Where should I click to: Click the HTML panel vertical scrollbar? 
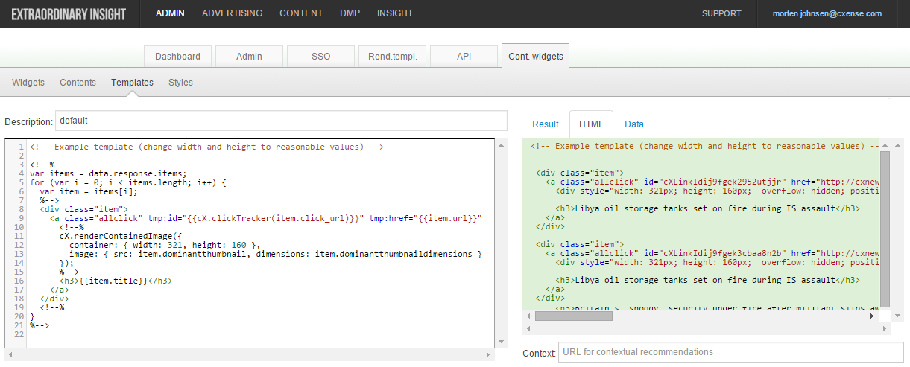pyautogui.click(x=885, y=227)
